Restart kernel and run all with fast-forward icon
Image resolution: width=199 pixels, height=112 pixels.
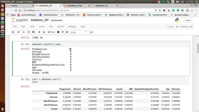click(x=67, y=32)
